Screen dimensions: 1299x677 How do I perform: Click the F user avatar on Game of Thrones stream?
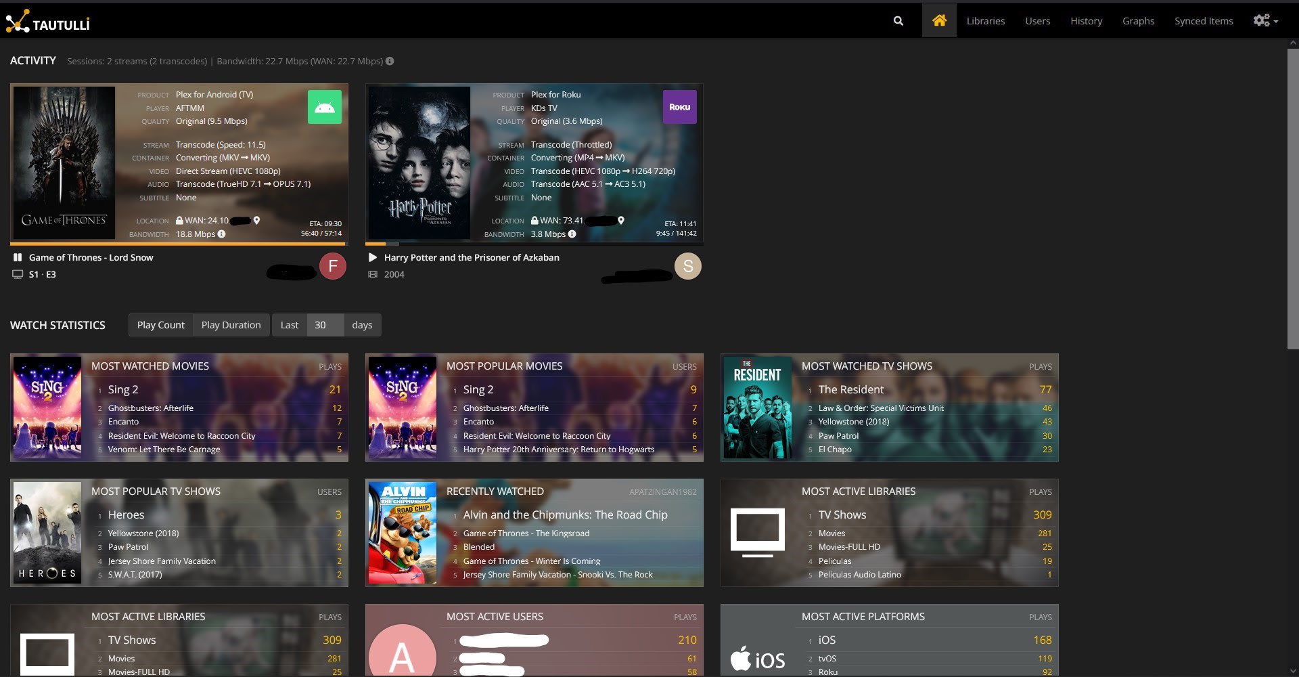[332, 266]
